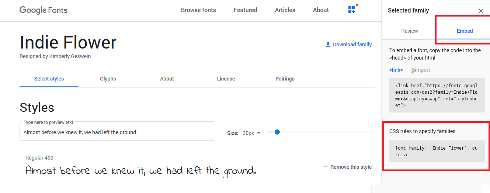
Task: Click the Google Fonts logo
Action: pos(44,10)
